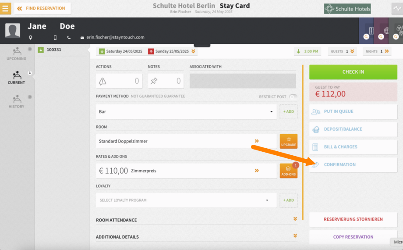The image size is (403, 250).
Task: Open Deposit/Balance
Action: [x=353, y=129]
